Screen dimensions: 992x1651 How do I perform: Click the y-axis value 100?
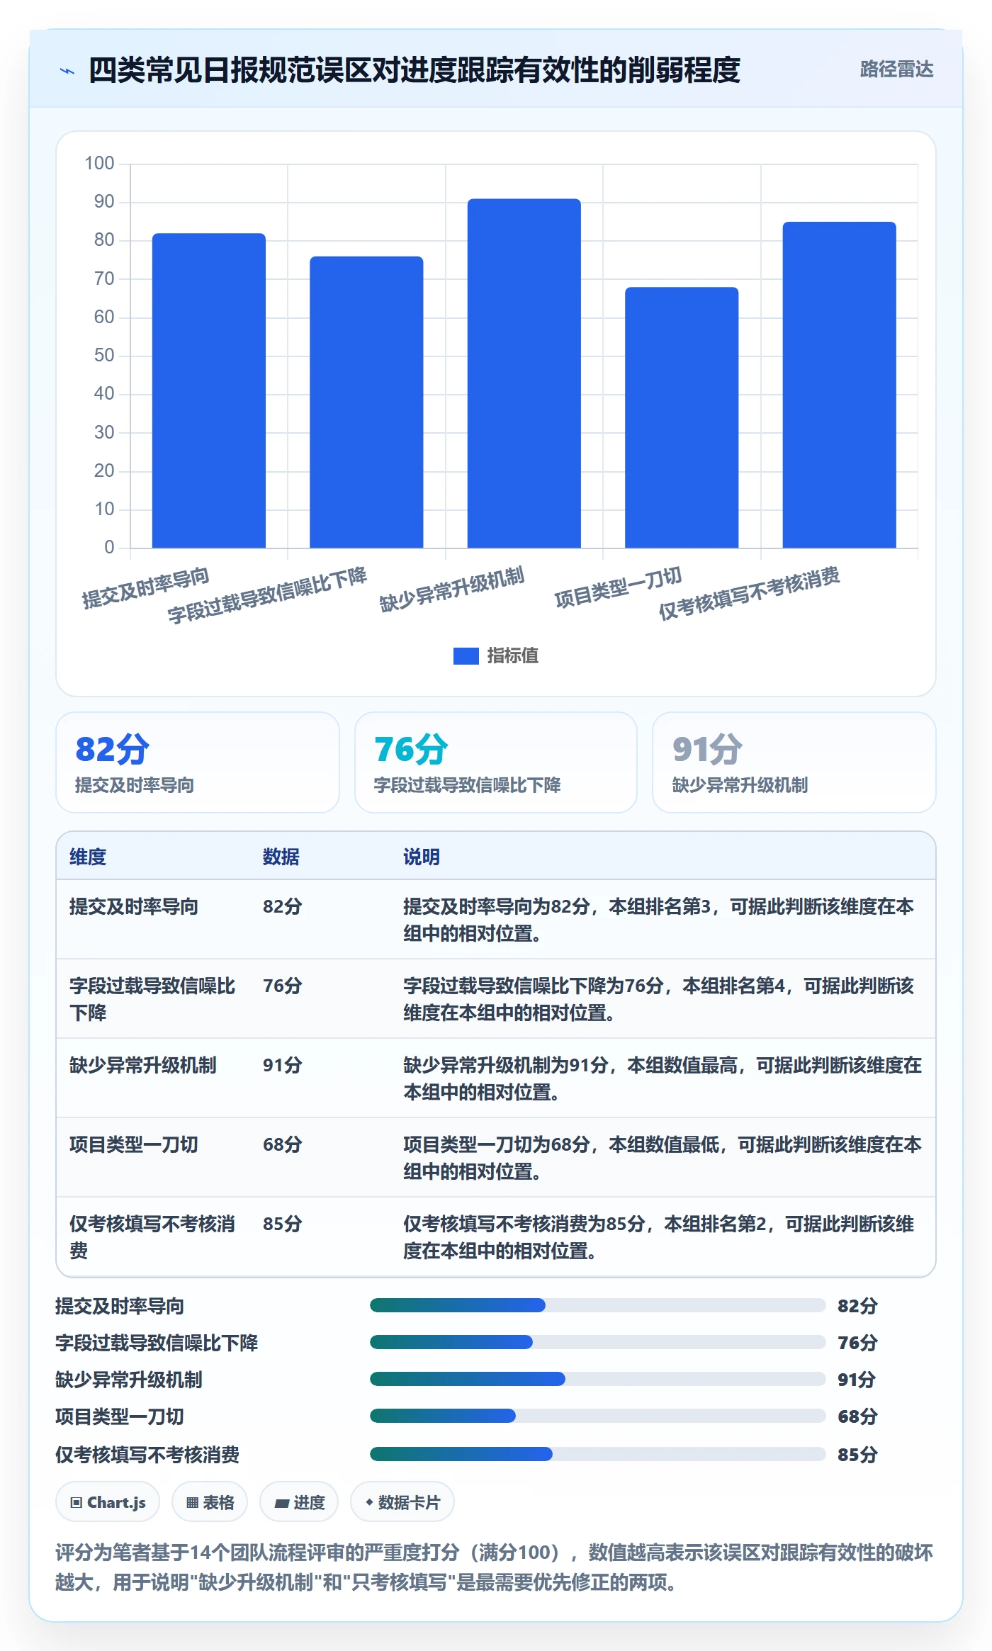point(99,164)
